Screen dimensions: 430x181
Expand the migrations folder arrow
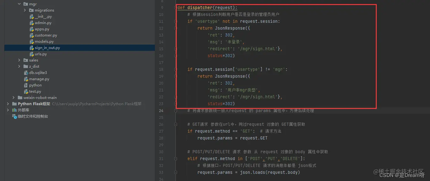[25, 10]
